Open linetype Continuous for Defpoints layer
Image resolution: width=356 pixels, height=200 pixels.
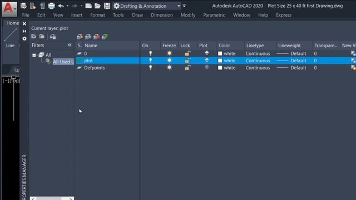258,68
